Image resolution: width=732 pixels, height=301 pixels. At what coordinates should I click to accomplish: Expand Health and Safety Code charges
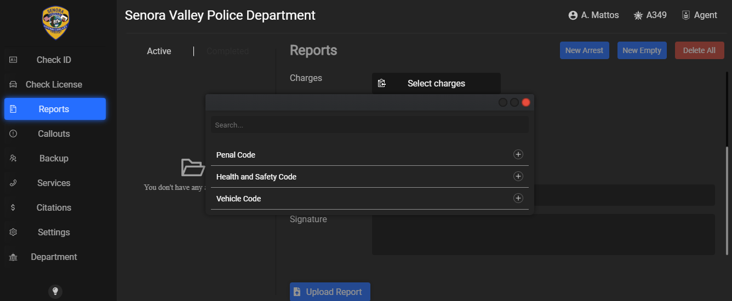pos(518,176)
